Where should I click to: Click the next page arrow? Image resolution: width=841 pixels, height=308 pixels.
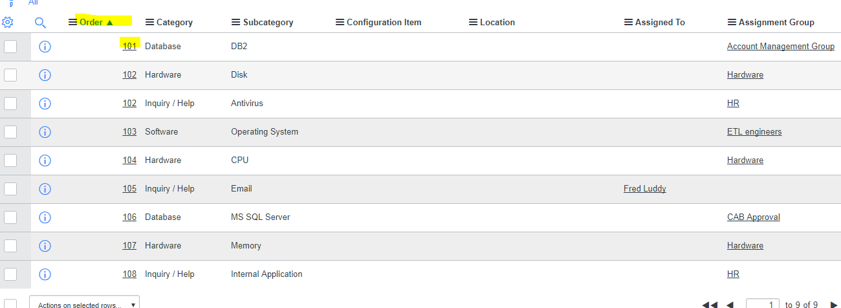pos(834,305)
